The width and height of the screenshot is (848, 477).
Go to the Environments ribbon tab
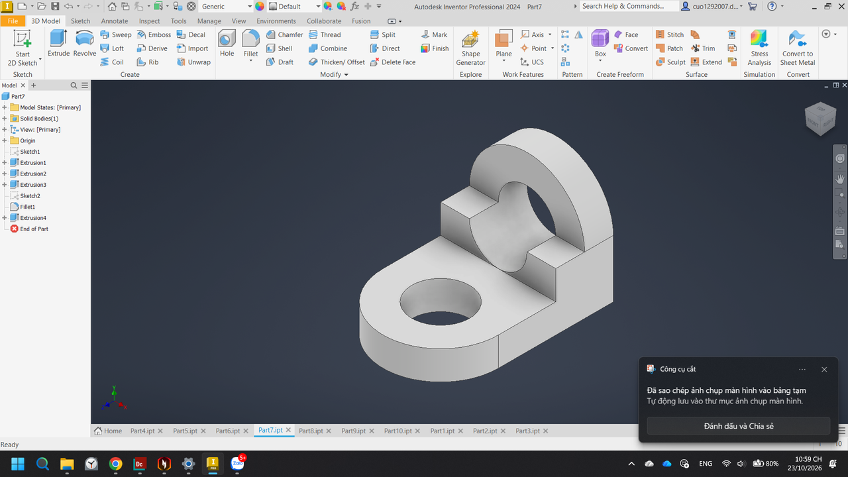click(276, 21)
